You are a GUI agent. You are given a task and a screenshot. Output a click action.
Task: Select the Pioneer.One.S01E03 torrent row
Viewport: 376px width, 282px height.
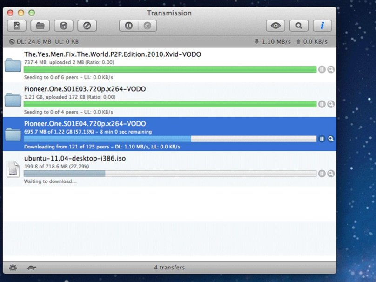coord(186,89)
